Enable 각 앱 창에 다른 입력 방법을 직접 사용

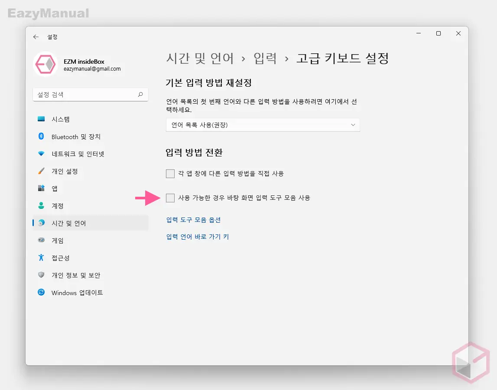point(170,173)
